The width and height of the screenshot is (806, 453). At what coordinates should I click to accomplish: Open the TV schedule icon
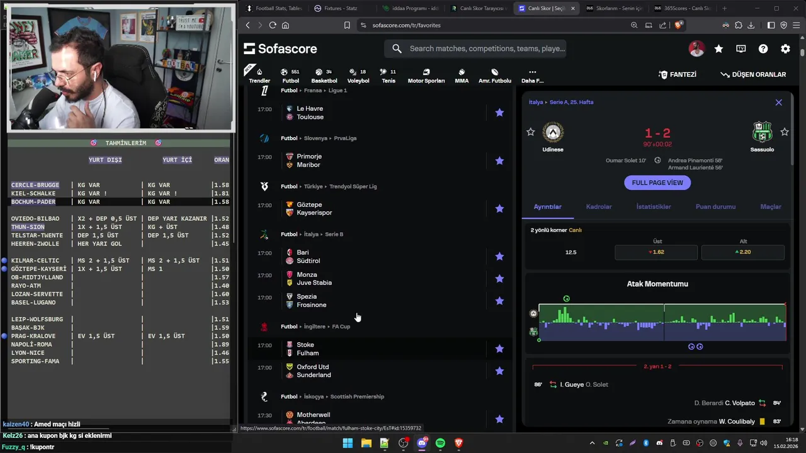(741, 48)
